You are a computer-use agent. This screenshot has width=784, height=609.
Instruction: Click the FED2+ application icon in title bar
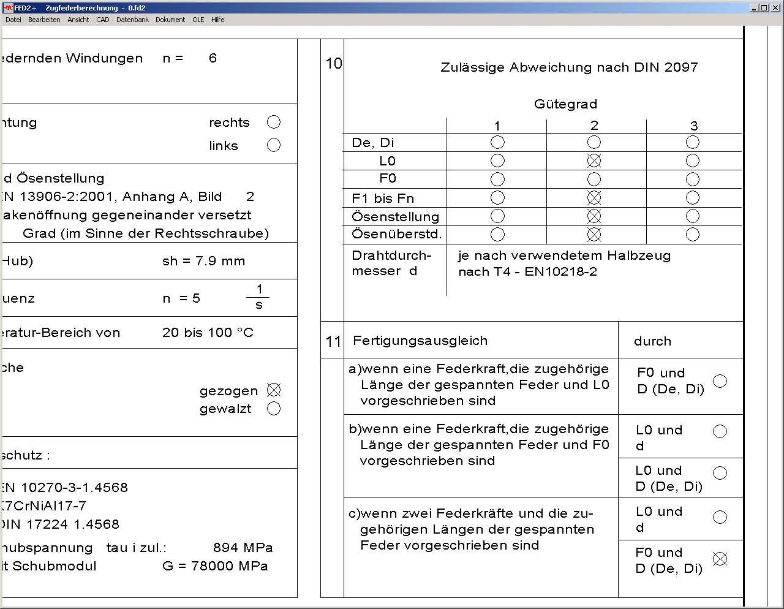tap(8, 8)
